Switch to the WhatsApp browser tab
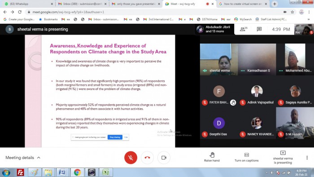 coord(27,4)
